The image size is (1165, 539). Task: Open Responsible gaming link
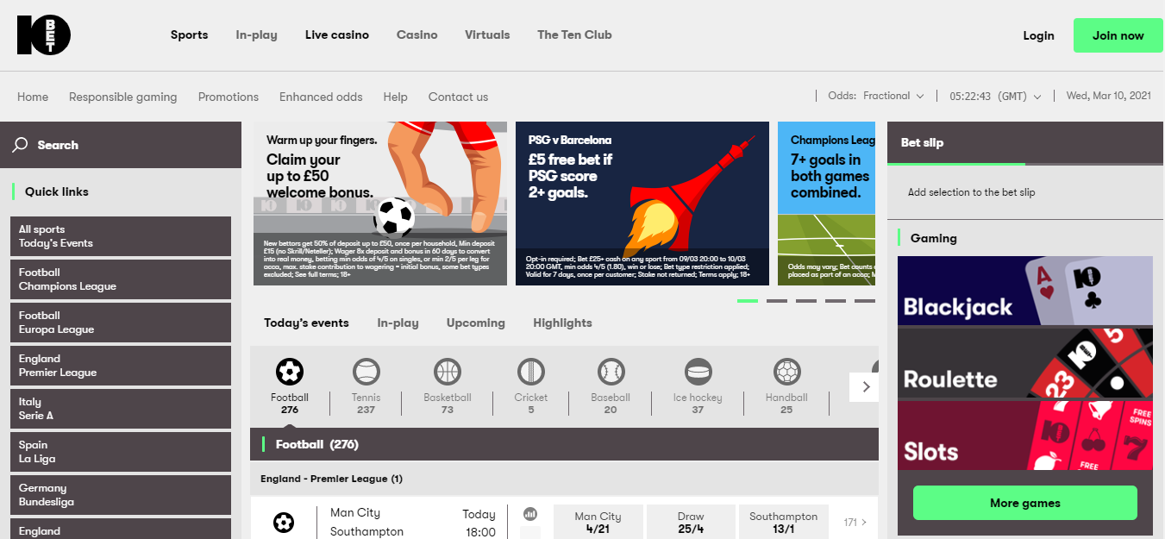(122, 97)
